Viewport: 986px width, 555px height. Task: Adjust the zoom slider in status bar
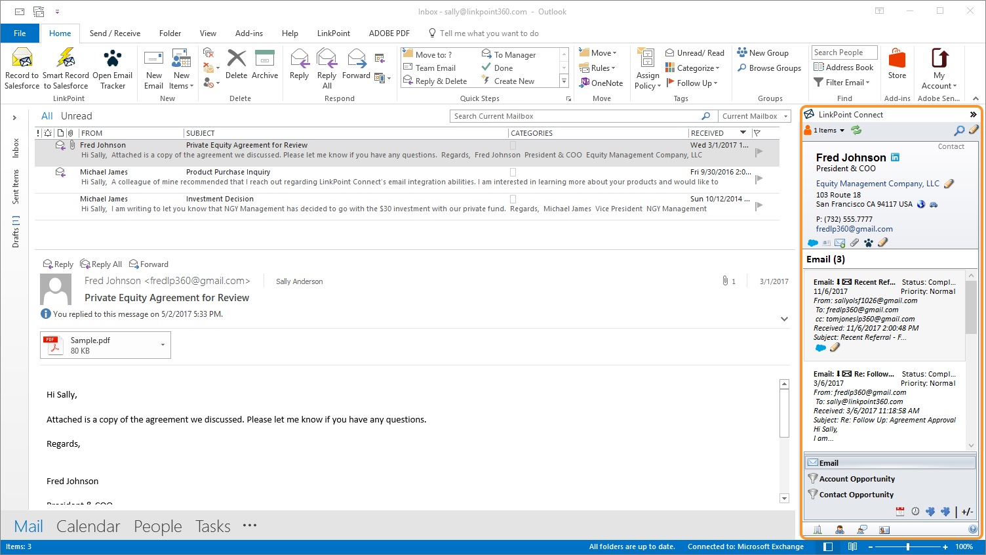coord(908,546)
